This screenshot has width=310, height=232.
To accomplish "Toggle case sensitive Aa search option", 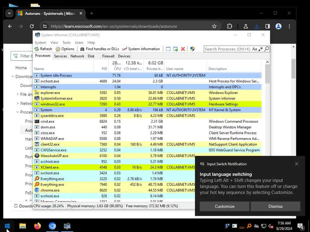I will 255,49.
